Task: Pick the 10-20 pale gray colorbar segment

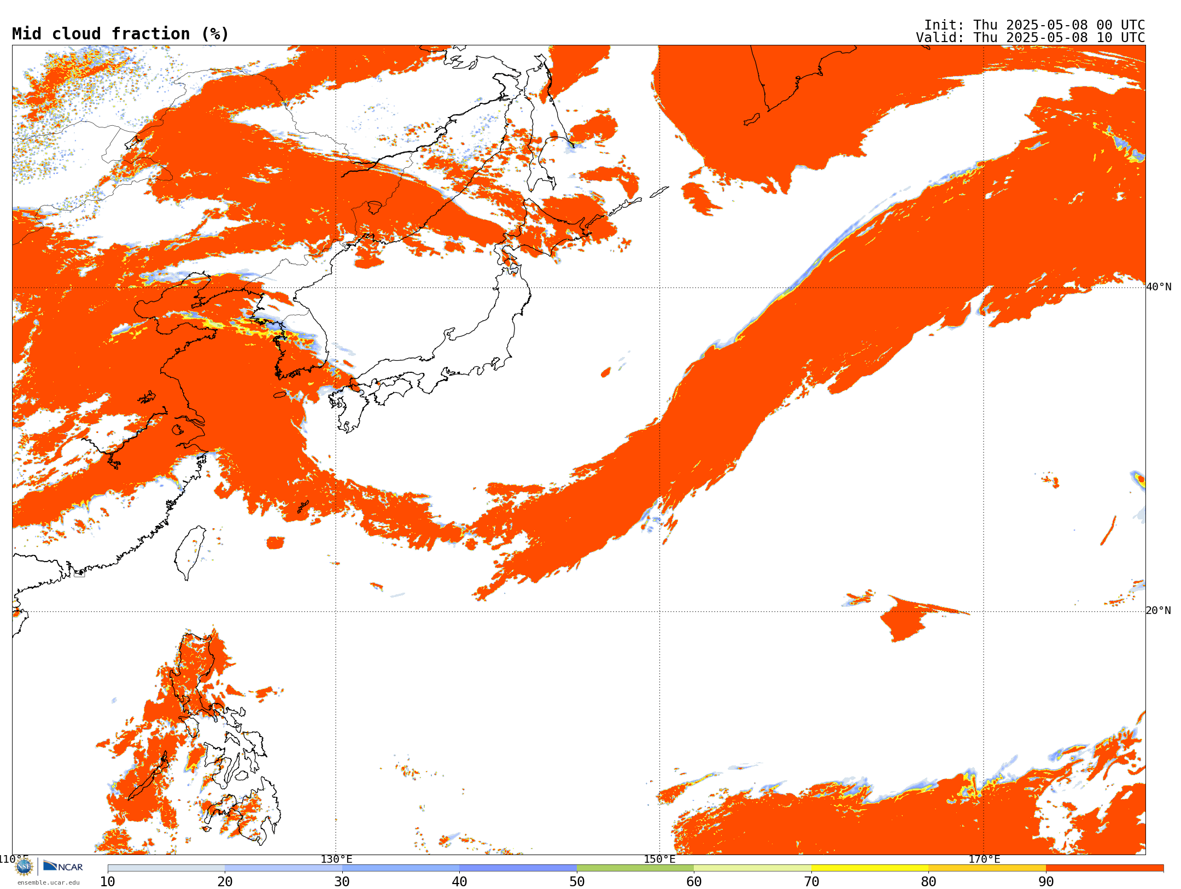Action: coord(166,868)
